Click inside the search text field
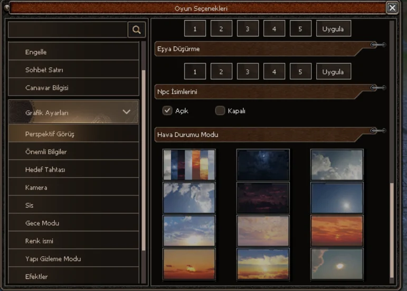The width and height of the screenshot is (407, 291). pos(68,30)
